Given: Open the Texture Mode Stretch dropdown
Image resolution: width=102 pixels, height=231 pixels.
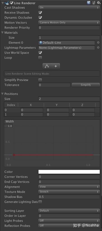Looking at the screenshot, I should click(x=69, y=192).
